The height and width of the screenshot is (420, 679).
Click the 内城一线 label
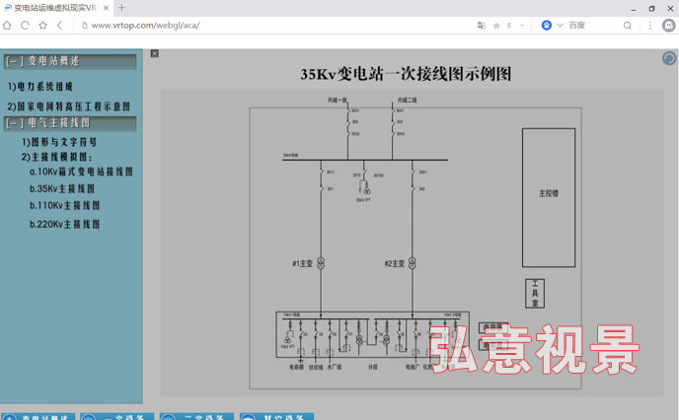pyautogui.click(x=338, y=100)
